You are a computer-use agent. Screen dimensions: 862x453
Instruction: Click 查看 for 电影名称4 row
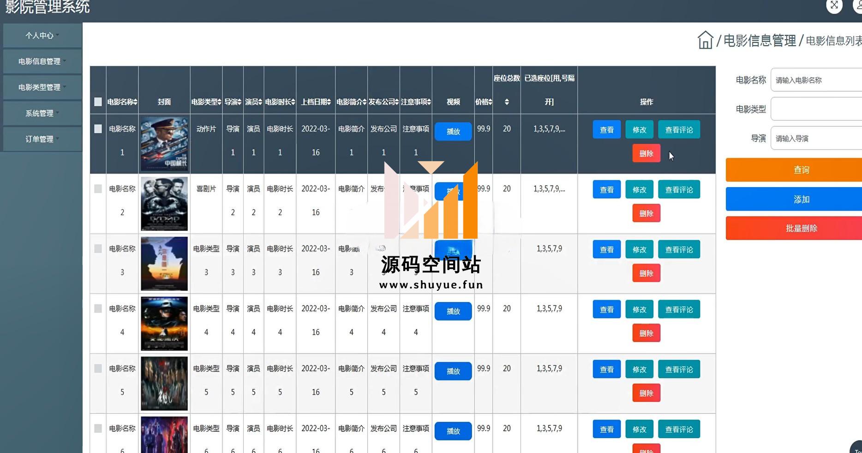pos(607,310)
